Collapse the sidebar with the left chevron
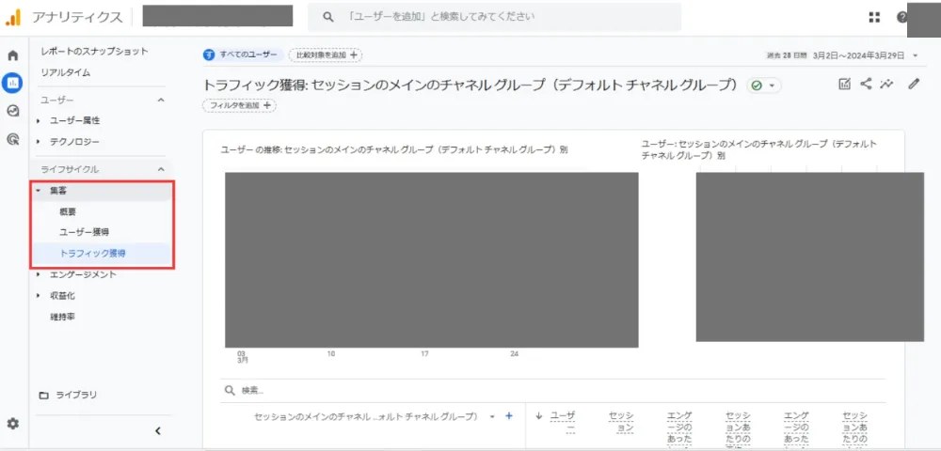Screen dimensions: 941x451 pyautogui.click(x=158, y=430)
